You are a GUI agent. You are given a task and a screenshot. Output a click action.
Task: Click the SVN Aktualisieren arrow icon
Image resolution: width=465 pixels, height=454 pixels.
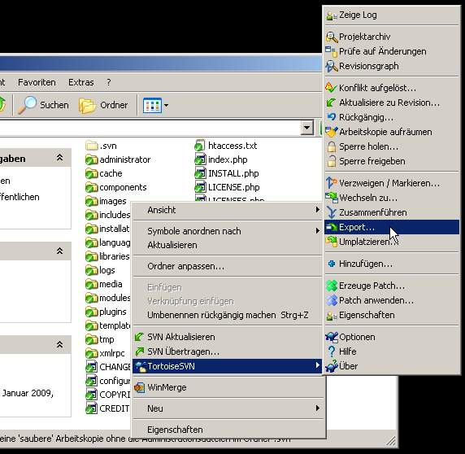point(139,337)
